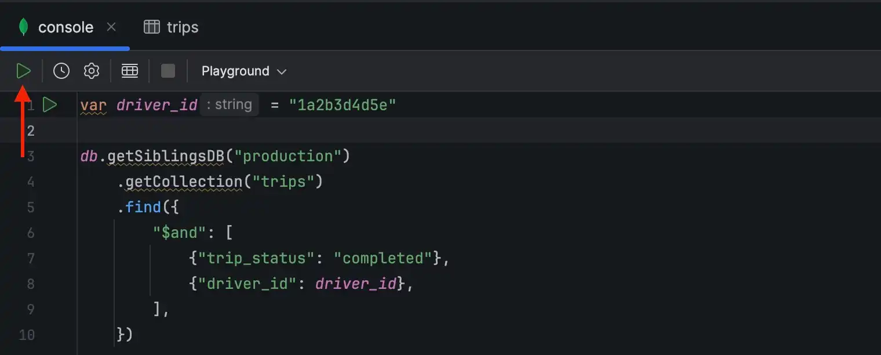The image size is (881, 355).
Task: Run the playground script with the toolbar play icon
Action: 24,70
